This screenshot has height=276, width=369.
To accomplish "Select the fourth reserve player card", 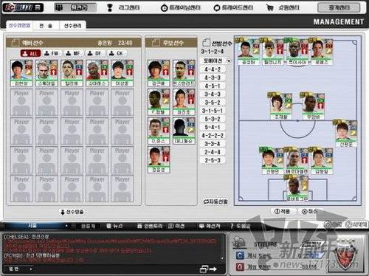I will point(97,73).
